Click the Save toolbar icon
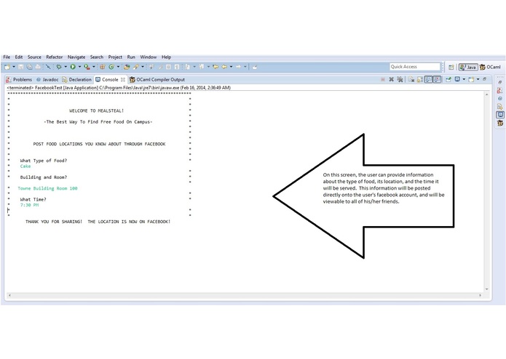 click(20, 67)
